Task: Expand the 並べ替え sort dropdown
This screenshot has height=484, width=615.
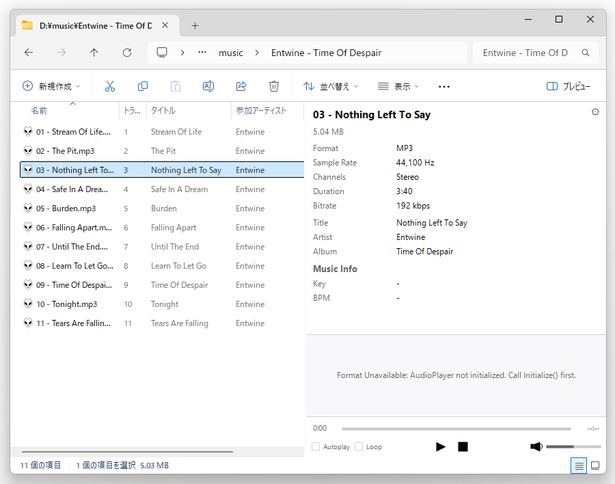Action: (331, 86)
